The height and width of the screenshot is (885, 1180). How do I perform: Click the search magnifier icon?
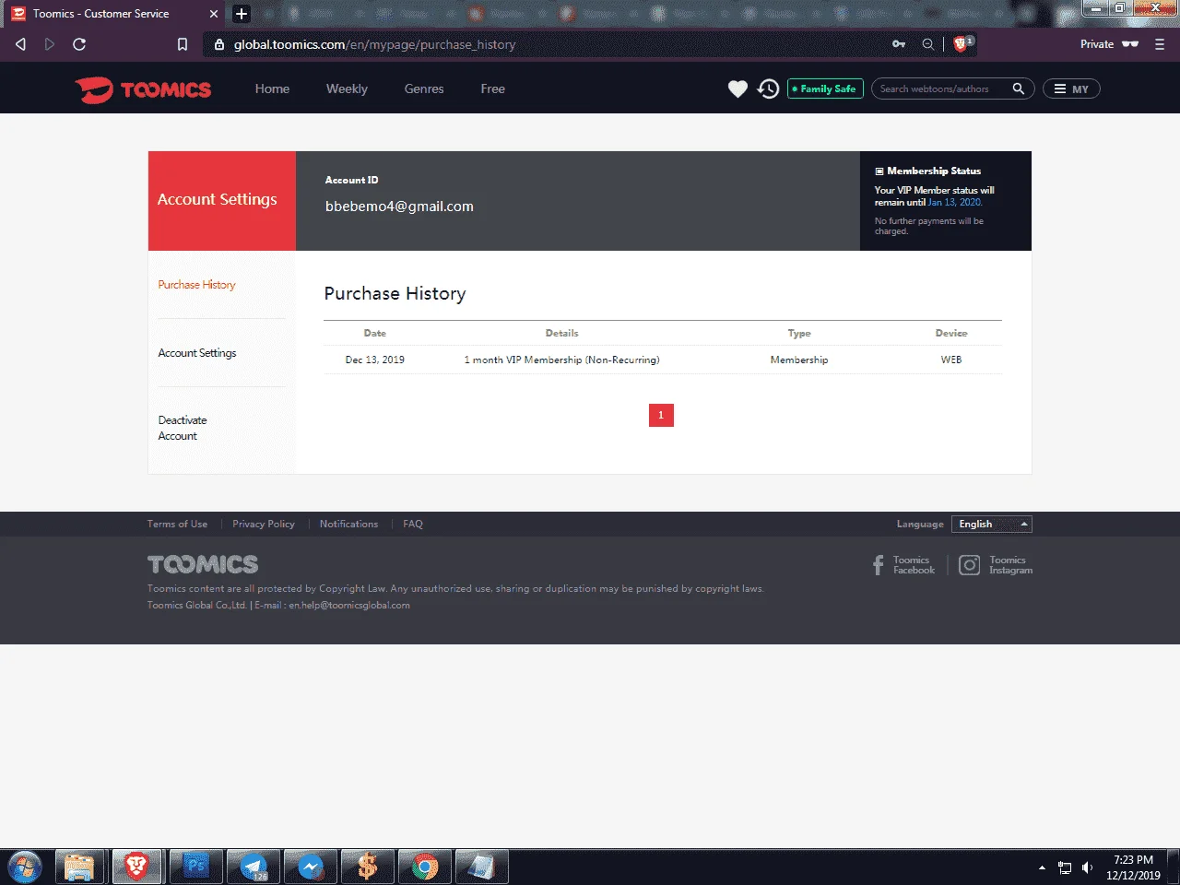(x=1018, y=89)
